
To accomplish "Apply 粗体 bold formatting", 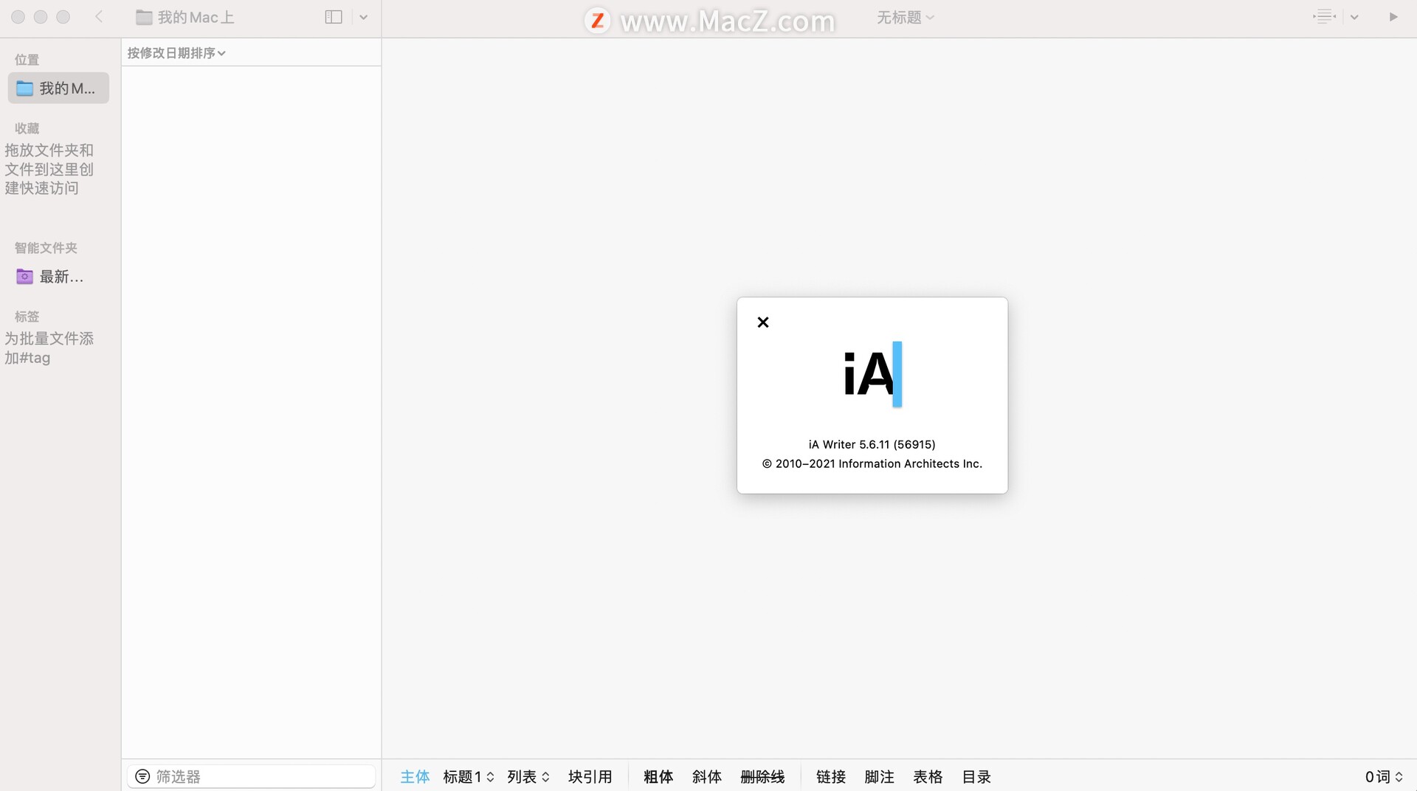I will point(658,777).
